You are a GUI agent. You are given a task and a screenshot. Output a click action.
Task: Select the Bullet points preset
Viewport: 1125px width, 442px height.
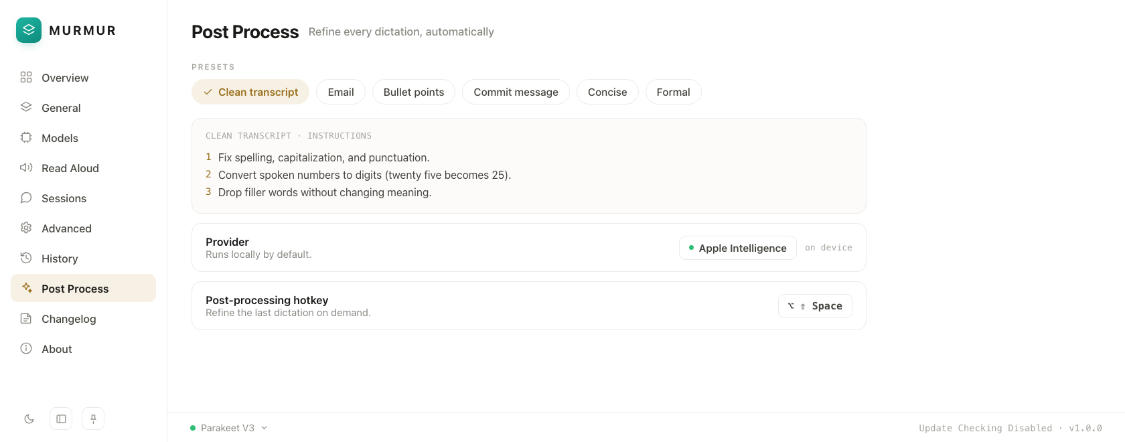[414, 92]
